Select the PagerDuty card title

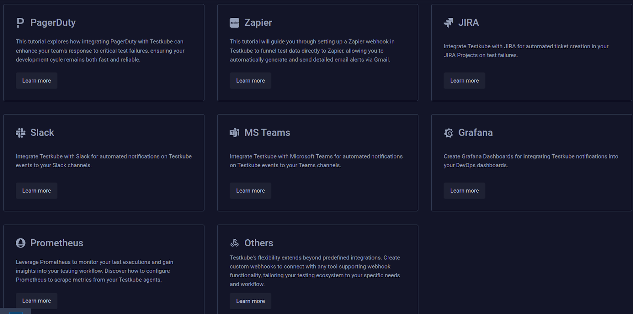pyautogui.click(x=53, y=23)
